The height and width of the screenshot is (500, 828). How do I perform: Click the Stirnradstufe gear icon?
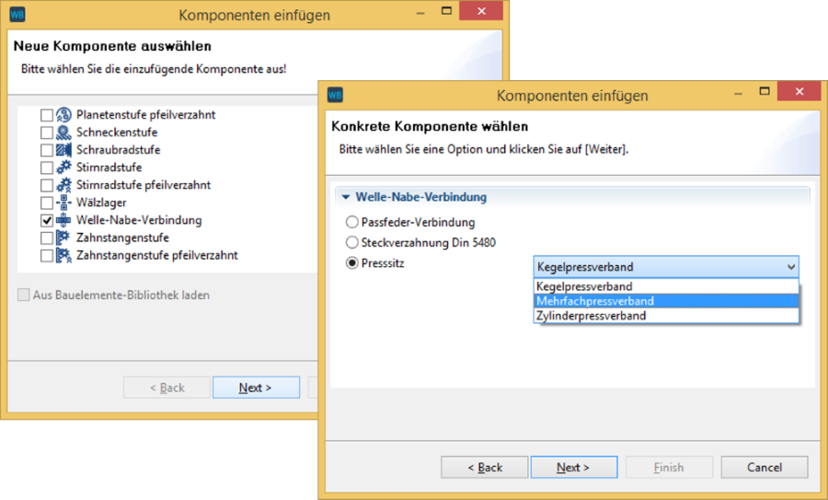(x=63, y=168)
